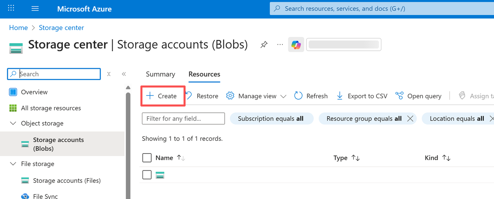The width and height of the screenshot is (494, 199).
Task: Click the Storage accounts (Blobs) icon
Action: click(x=25, y=144)
